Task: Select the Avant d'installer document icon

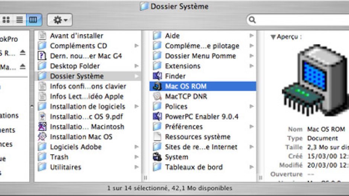Action: pos(42,36)
